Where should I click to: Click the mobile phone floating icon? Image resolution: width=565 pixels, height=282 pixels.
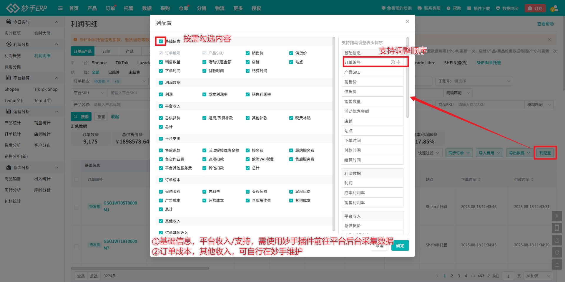click(x=557, y=228)
